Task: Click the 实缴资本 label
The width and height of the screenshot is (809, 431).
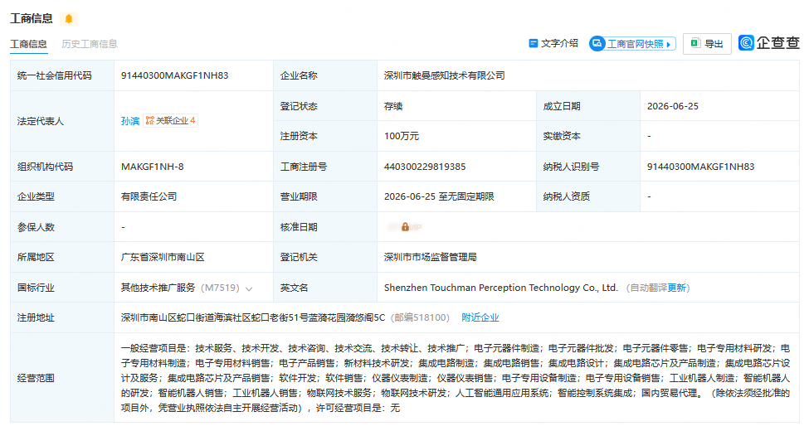Action: tap(562, 136)
